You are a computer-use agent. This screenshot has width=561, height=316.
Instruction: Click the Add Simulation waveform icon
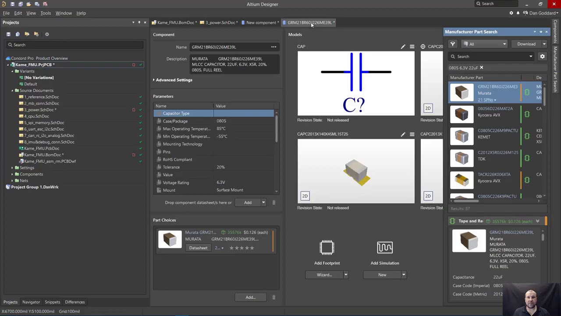coord(385,248)
